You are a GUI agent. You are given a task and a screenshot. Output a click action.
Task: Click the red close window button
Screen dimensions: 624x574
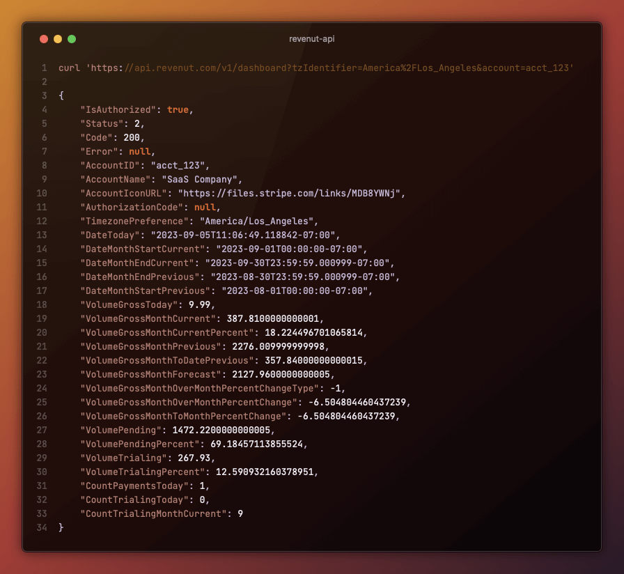pyautogui.click(x=44, y=39)
